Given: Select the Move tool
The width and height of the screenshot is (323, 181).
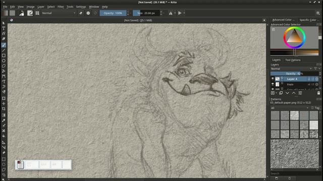Looking at the screenshot, I should 4,104.
